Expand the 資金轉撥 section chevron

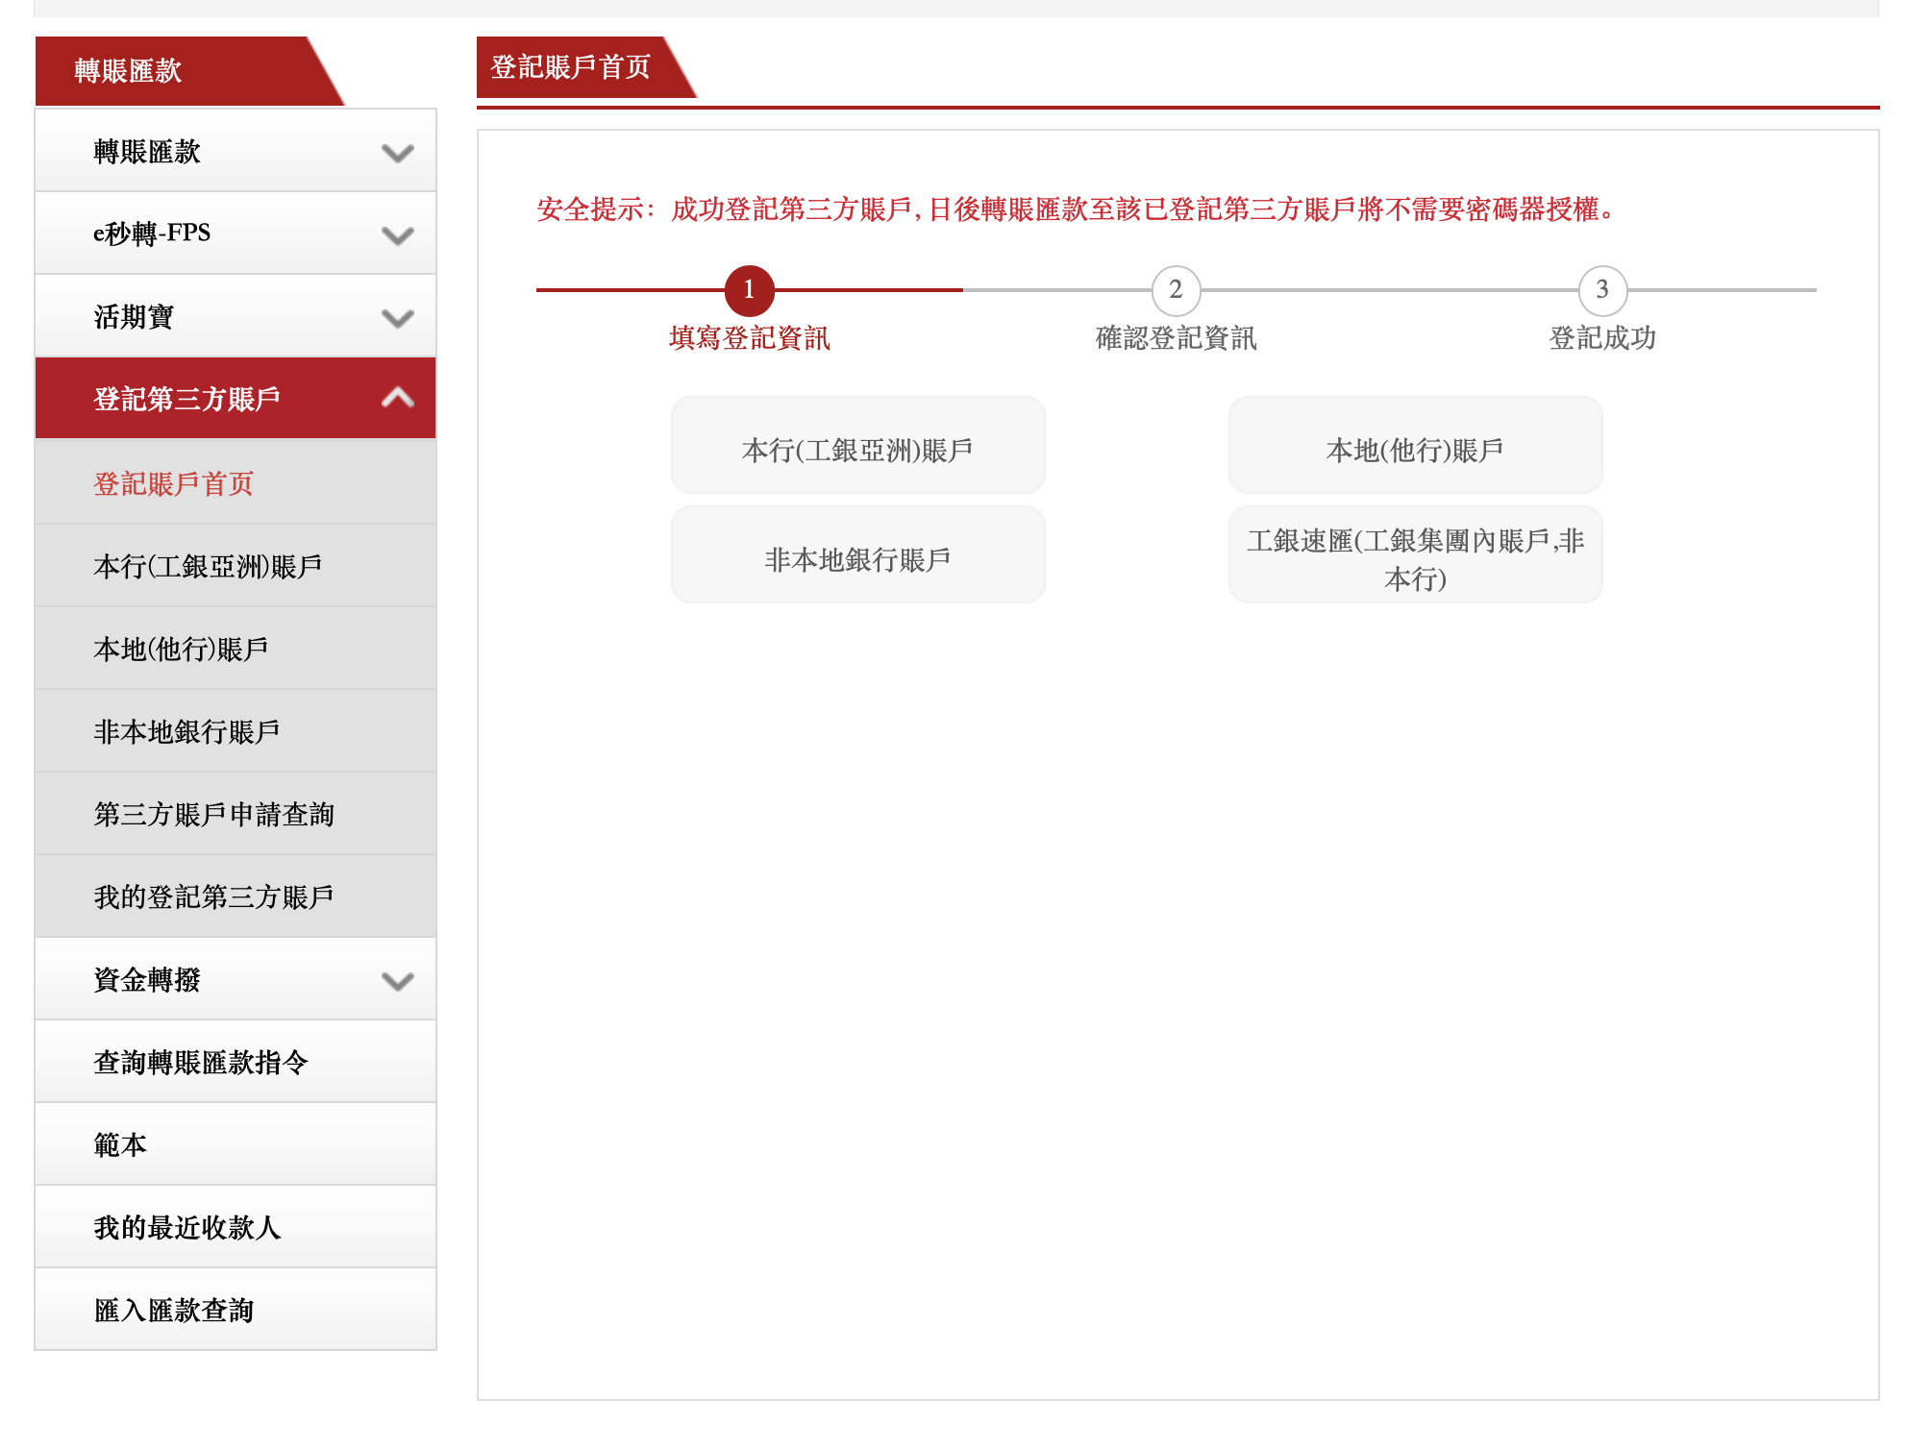click(x=397, y=981)
